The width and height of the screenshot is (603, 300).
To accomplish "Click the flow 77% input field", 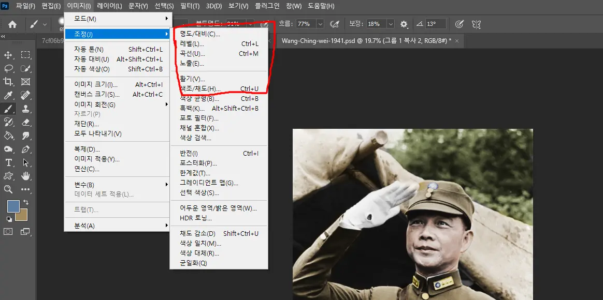I will pyautogui.click(x=306, y=24).
